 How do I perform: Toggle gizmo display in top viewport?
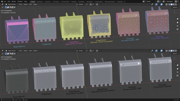[156, 4]
